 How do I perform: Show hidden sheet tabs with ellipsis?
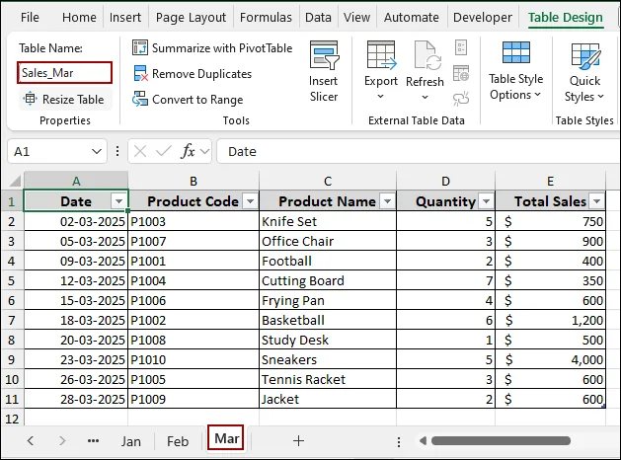click(93, 440)
